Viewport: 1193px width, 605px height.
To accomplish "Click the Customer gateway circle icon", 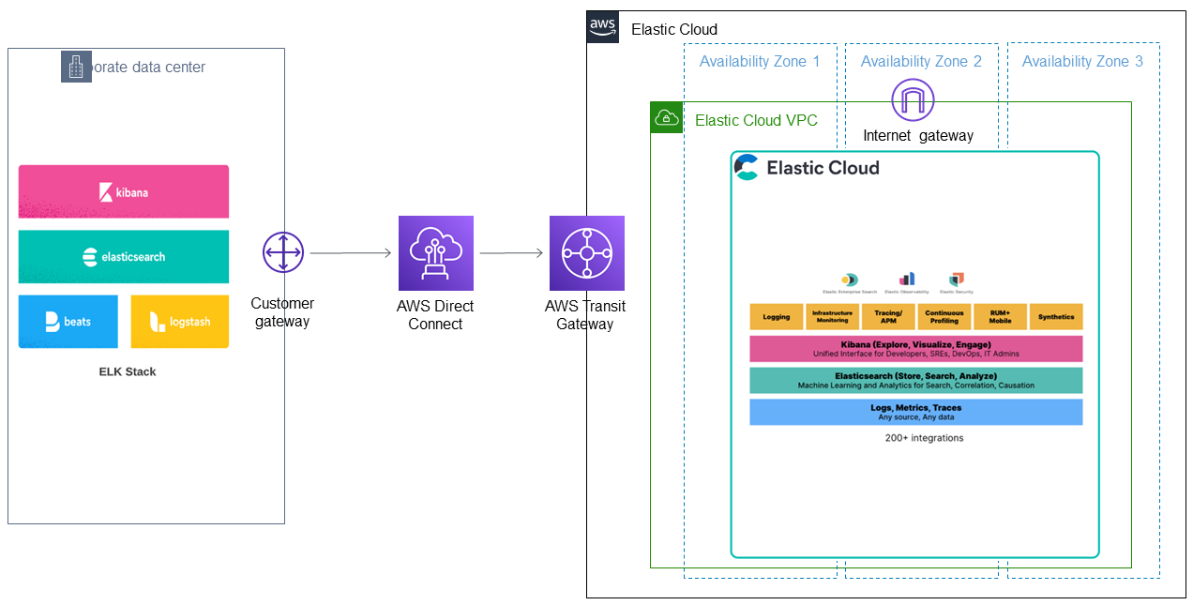I will (283, 252).
